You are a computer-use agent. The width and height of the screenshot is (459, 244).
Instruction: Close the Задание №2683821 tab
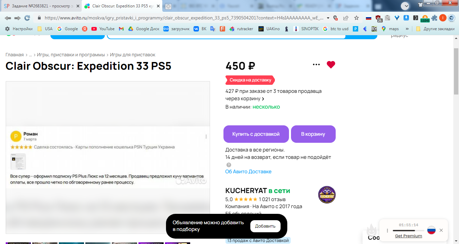(x=77, y=6)
